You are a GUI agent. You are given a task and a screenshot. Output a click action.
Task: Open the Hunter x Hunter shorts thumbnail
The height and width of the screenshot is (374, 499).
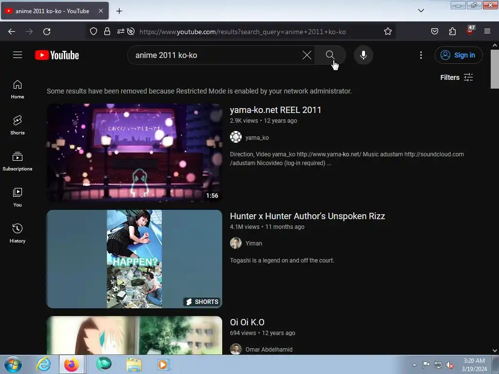coord(134,259)
